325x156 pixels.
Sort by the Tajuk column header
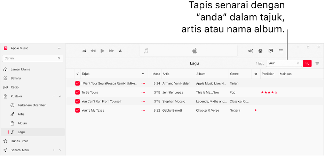[x=86, y=74]
